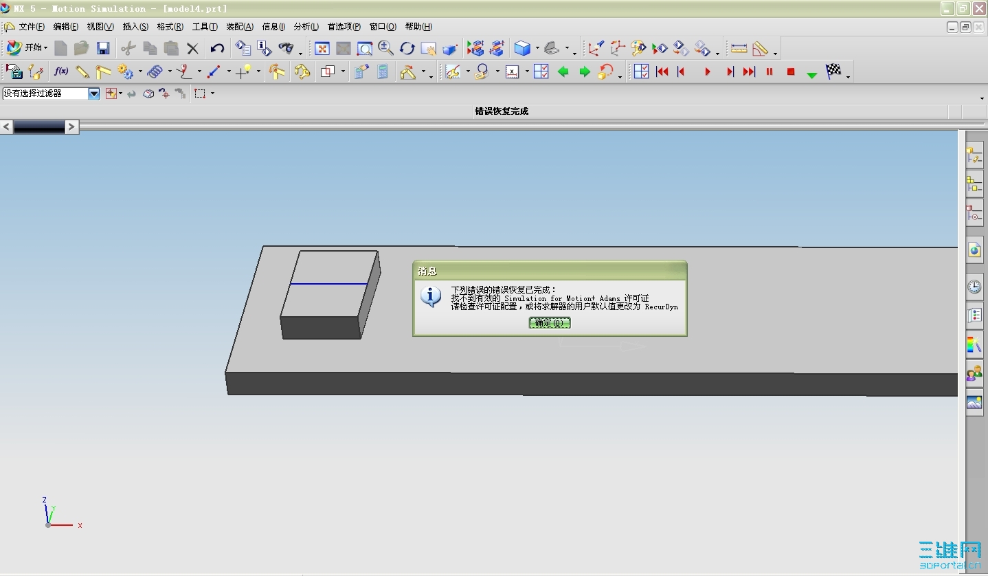Screen dimensions: 988x576
Task: Click the Undo arrow icon
Action: pyautogui.click(x=217, y=48)
